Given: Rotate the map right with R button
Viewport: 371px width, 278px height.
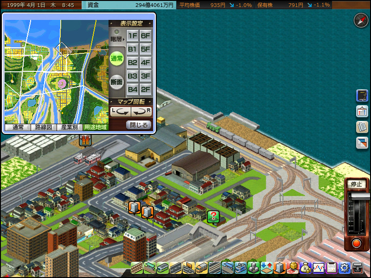Looking at the screenshot, I should (x=141, y=112).
